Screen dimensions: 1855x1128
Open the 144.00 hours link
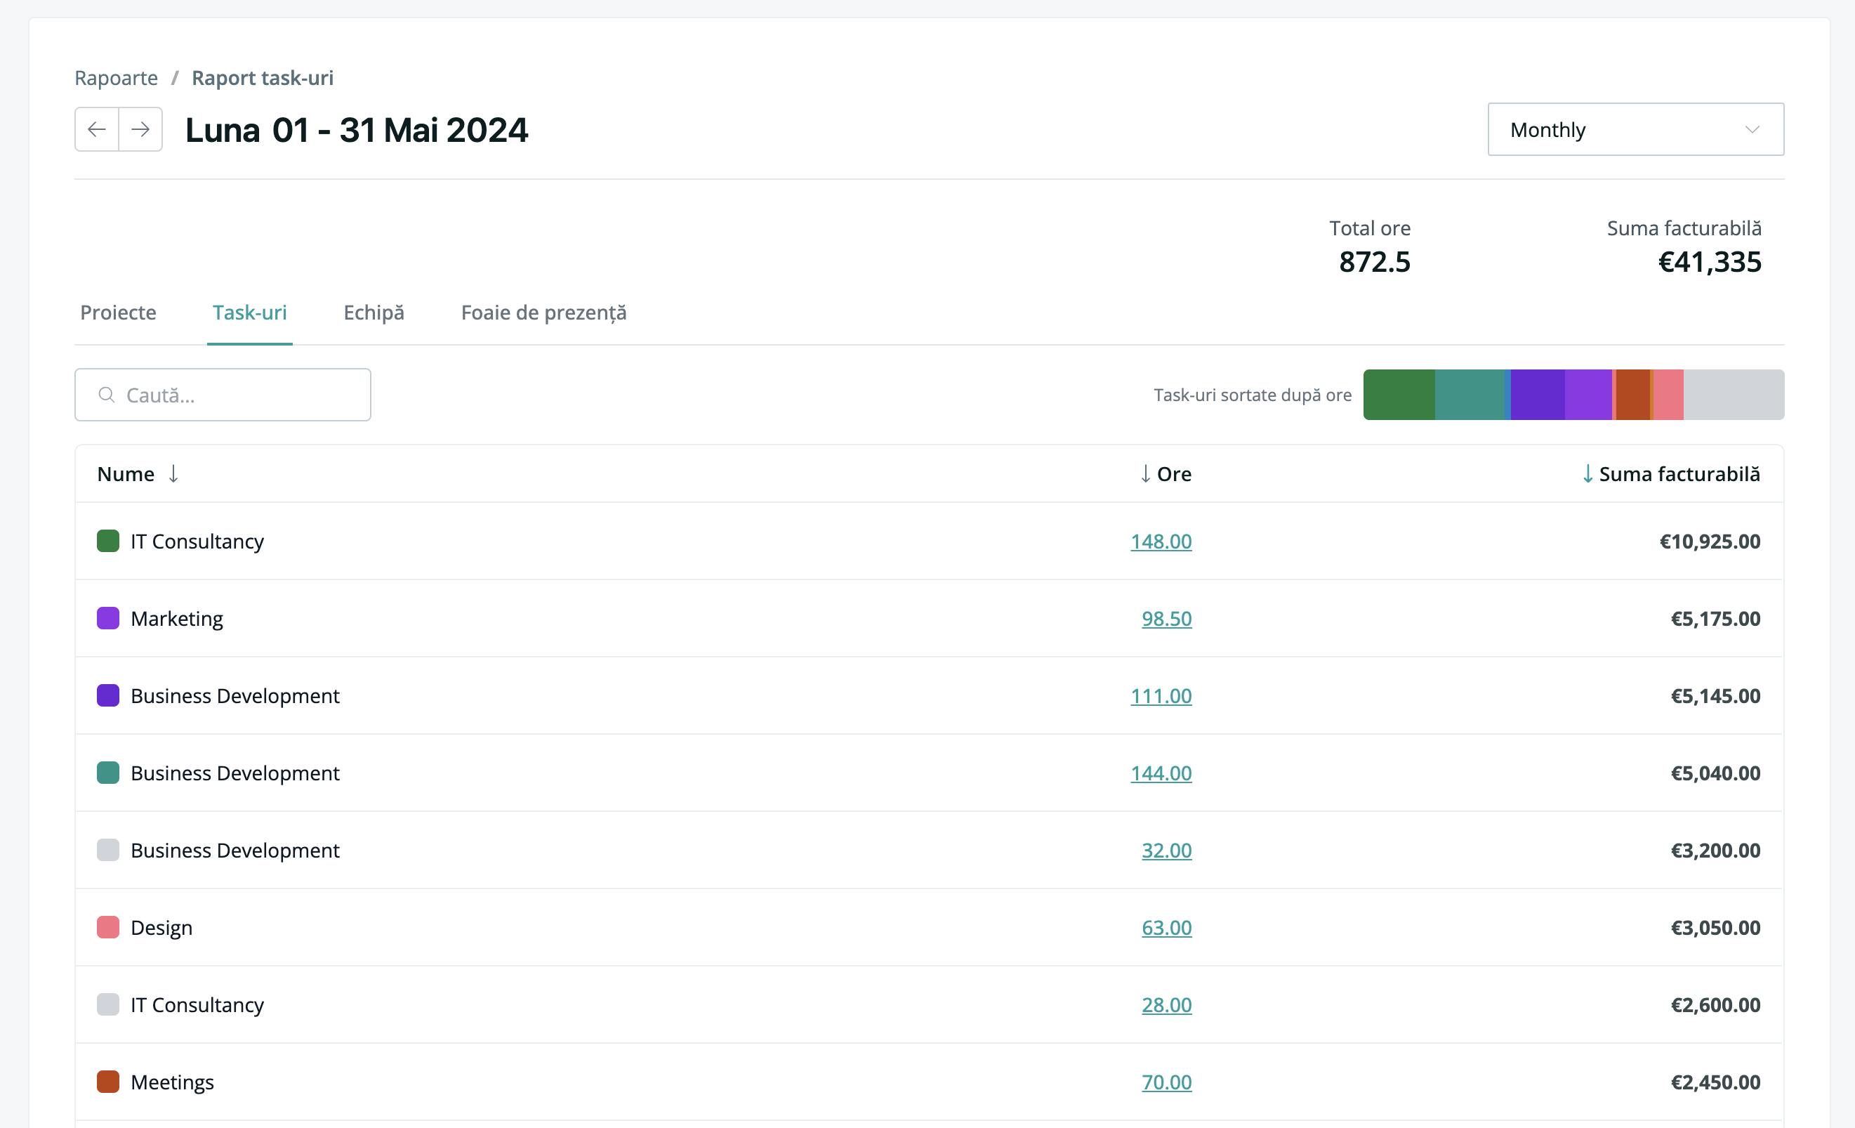point(1161,773)
